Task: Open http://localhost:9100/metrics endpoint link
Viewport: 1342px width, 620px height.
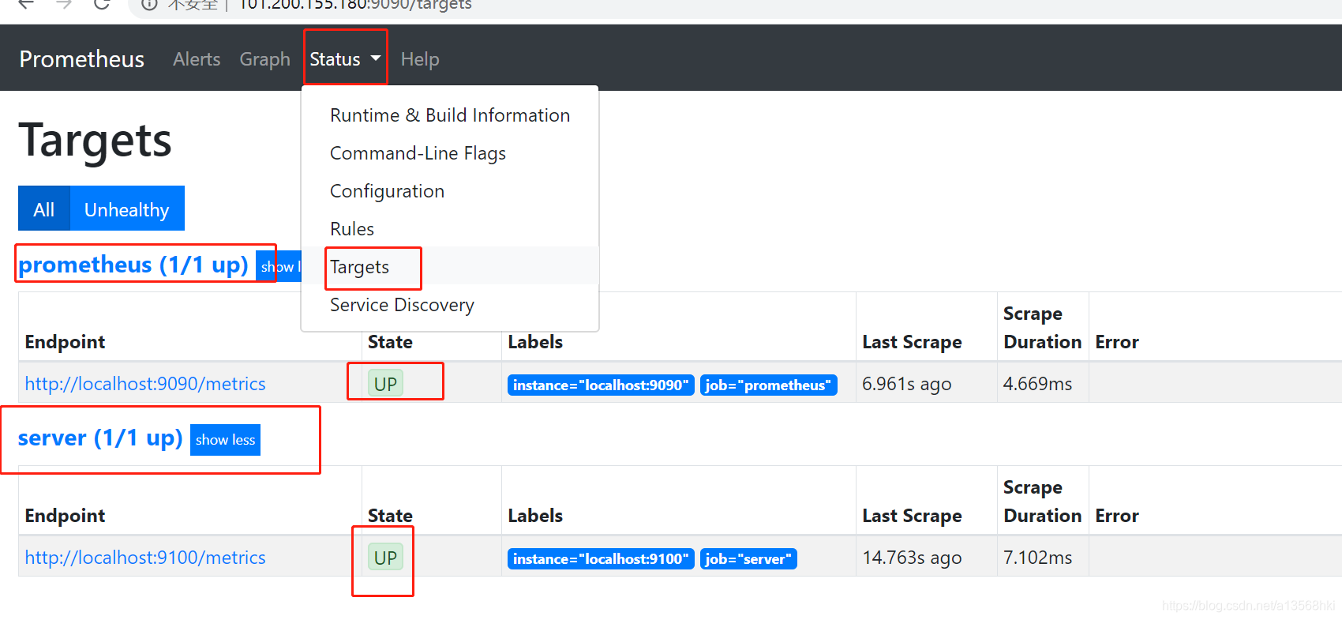Action: pos(145,558)
